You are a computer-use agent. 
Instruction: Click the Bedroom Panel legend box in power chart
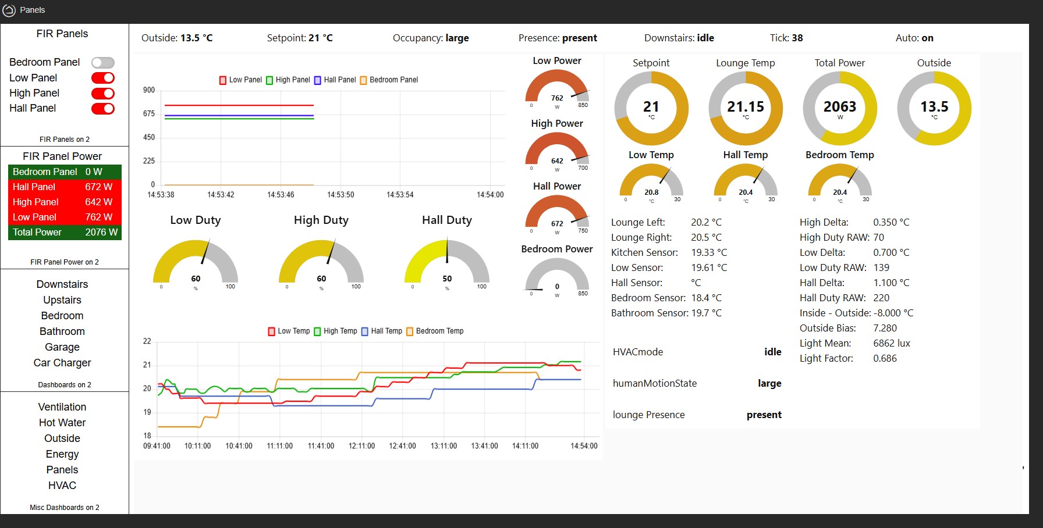[x=363, y=80]
